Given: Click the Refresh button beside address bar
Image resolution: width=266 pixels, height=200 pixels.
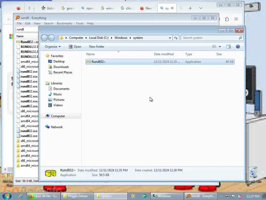Looking at the screenshot, I should tap(176, 38).
